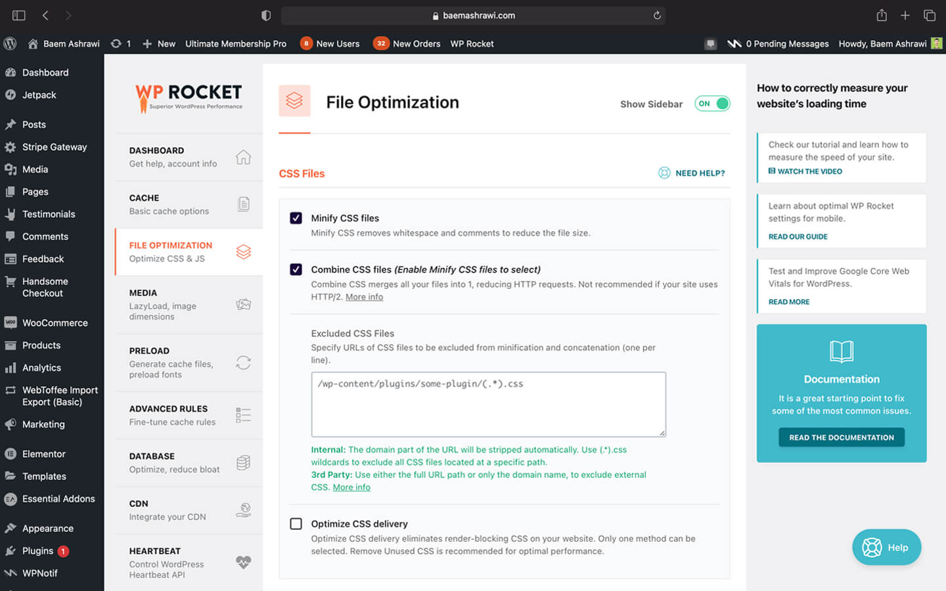This screenshot has width=946, height=591.
Task: Click the Read More link
Action: tap(789, 302)
